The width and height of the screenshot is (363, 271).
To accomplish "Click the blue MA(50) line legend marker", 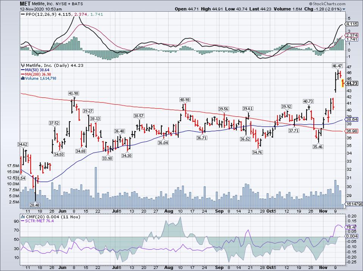I will coord(22,70).
